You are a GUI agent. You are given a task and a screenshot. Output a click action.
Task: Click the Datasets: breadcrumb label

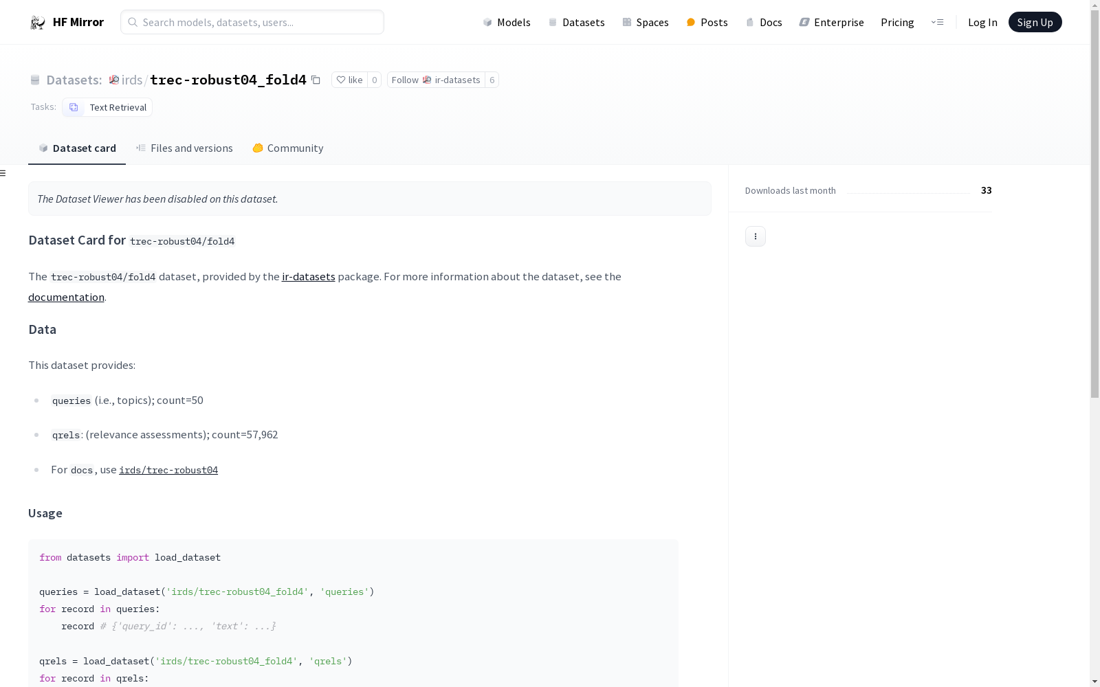74,80
